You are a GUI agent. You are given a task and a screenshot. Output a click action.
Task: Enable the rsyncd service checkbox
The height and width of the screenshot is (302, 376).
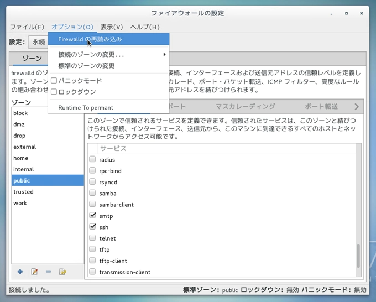92,182
